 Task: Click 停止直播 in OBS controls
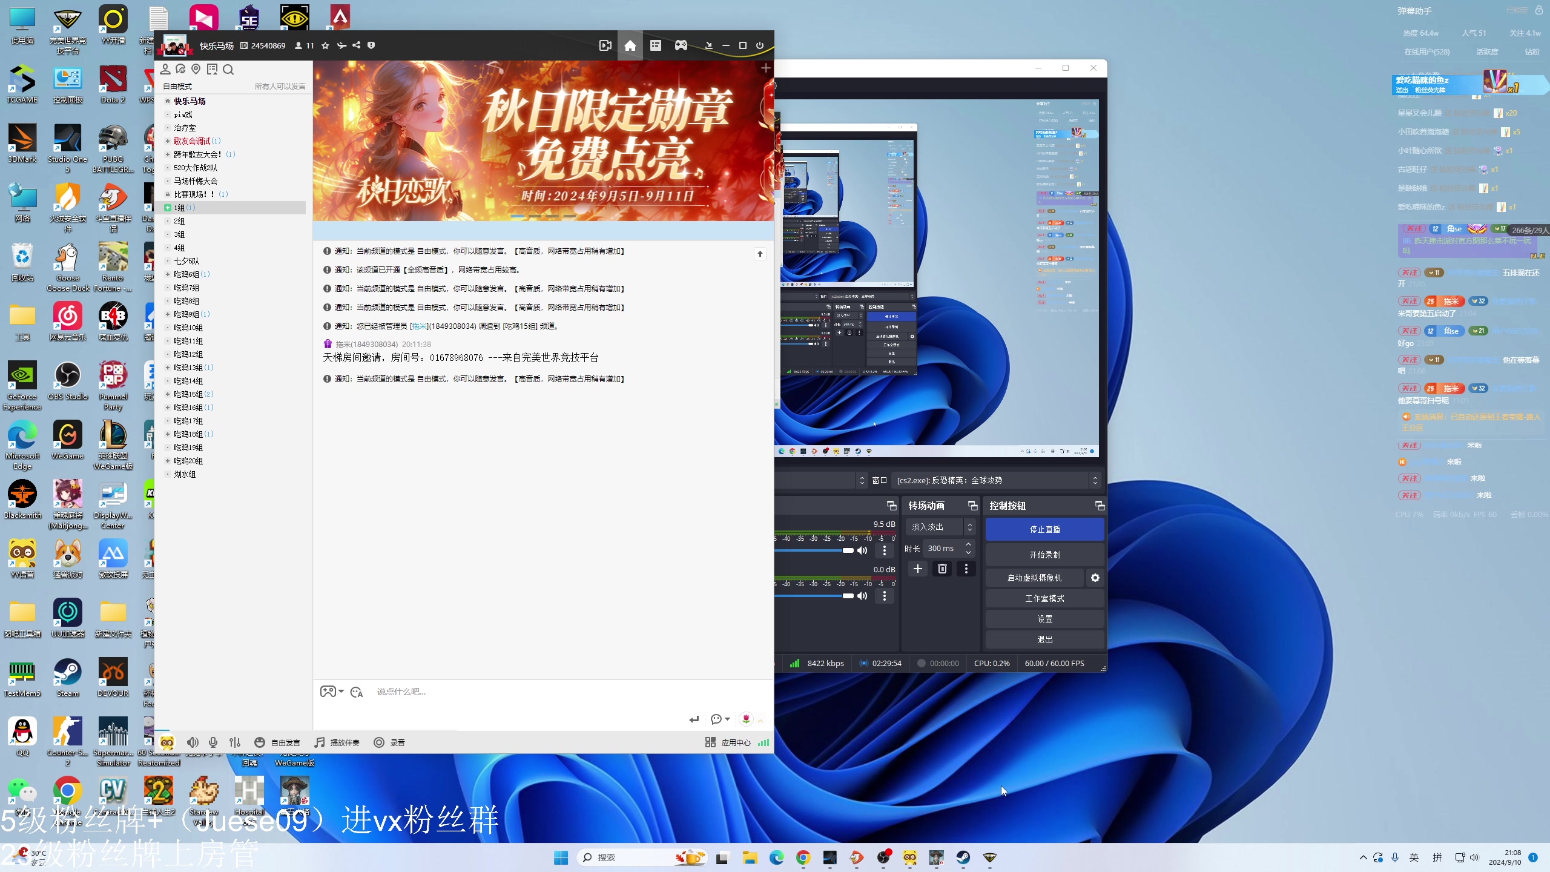click(x=1044, y=529)
